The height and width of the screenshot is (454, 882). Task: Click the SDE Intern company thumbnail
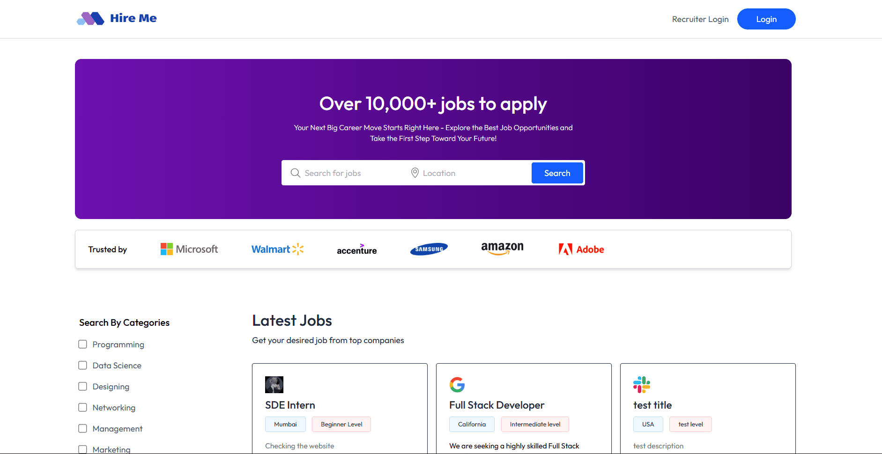[x=274, y=384]
